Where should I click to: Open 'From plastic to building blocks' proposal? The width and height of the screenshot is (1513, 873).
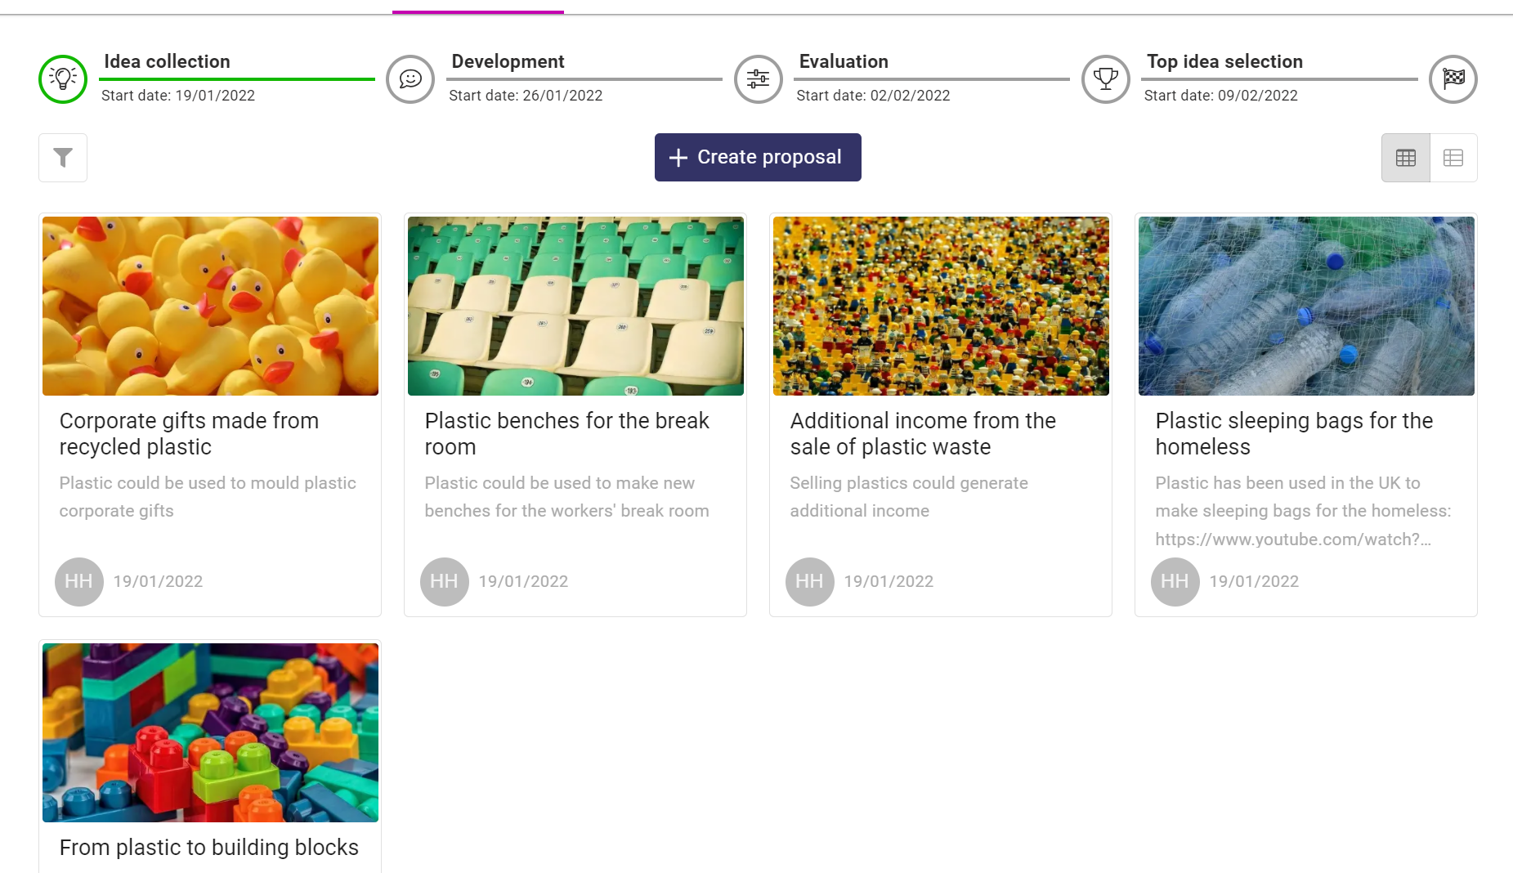(208, 848)
